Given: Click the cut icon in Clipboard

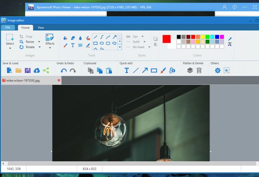Looking at the screenshot, I should (91, 70).
